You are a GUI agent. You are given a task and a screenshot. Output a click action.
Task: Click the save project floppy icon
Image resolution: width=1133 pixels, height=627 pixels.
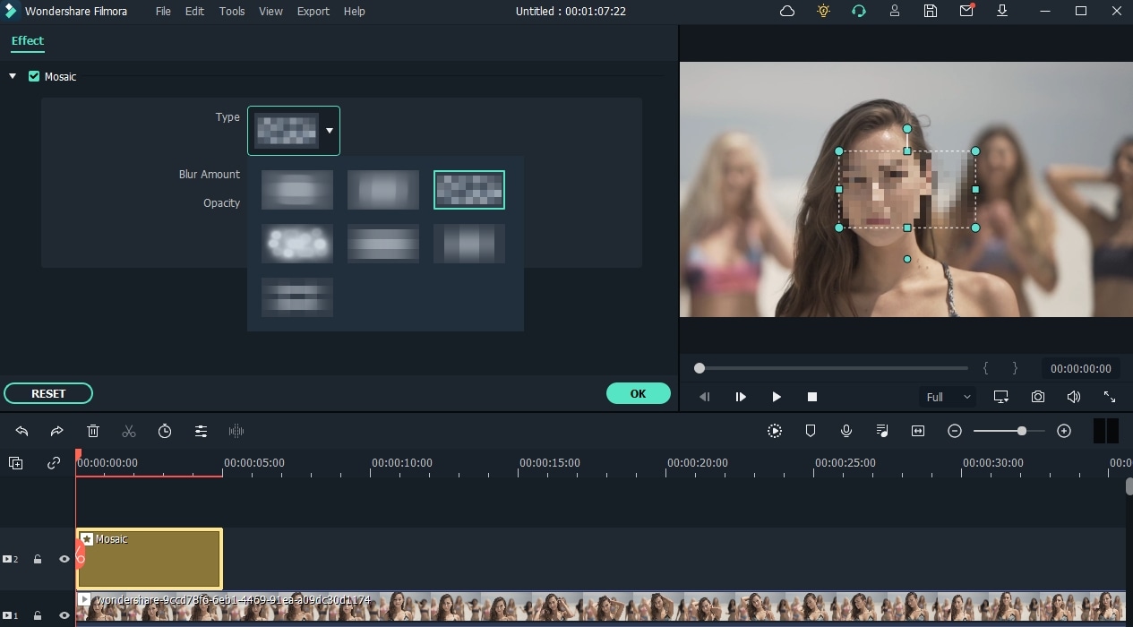(931, 11)
